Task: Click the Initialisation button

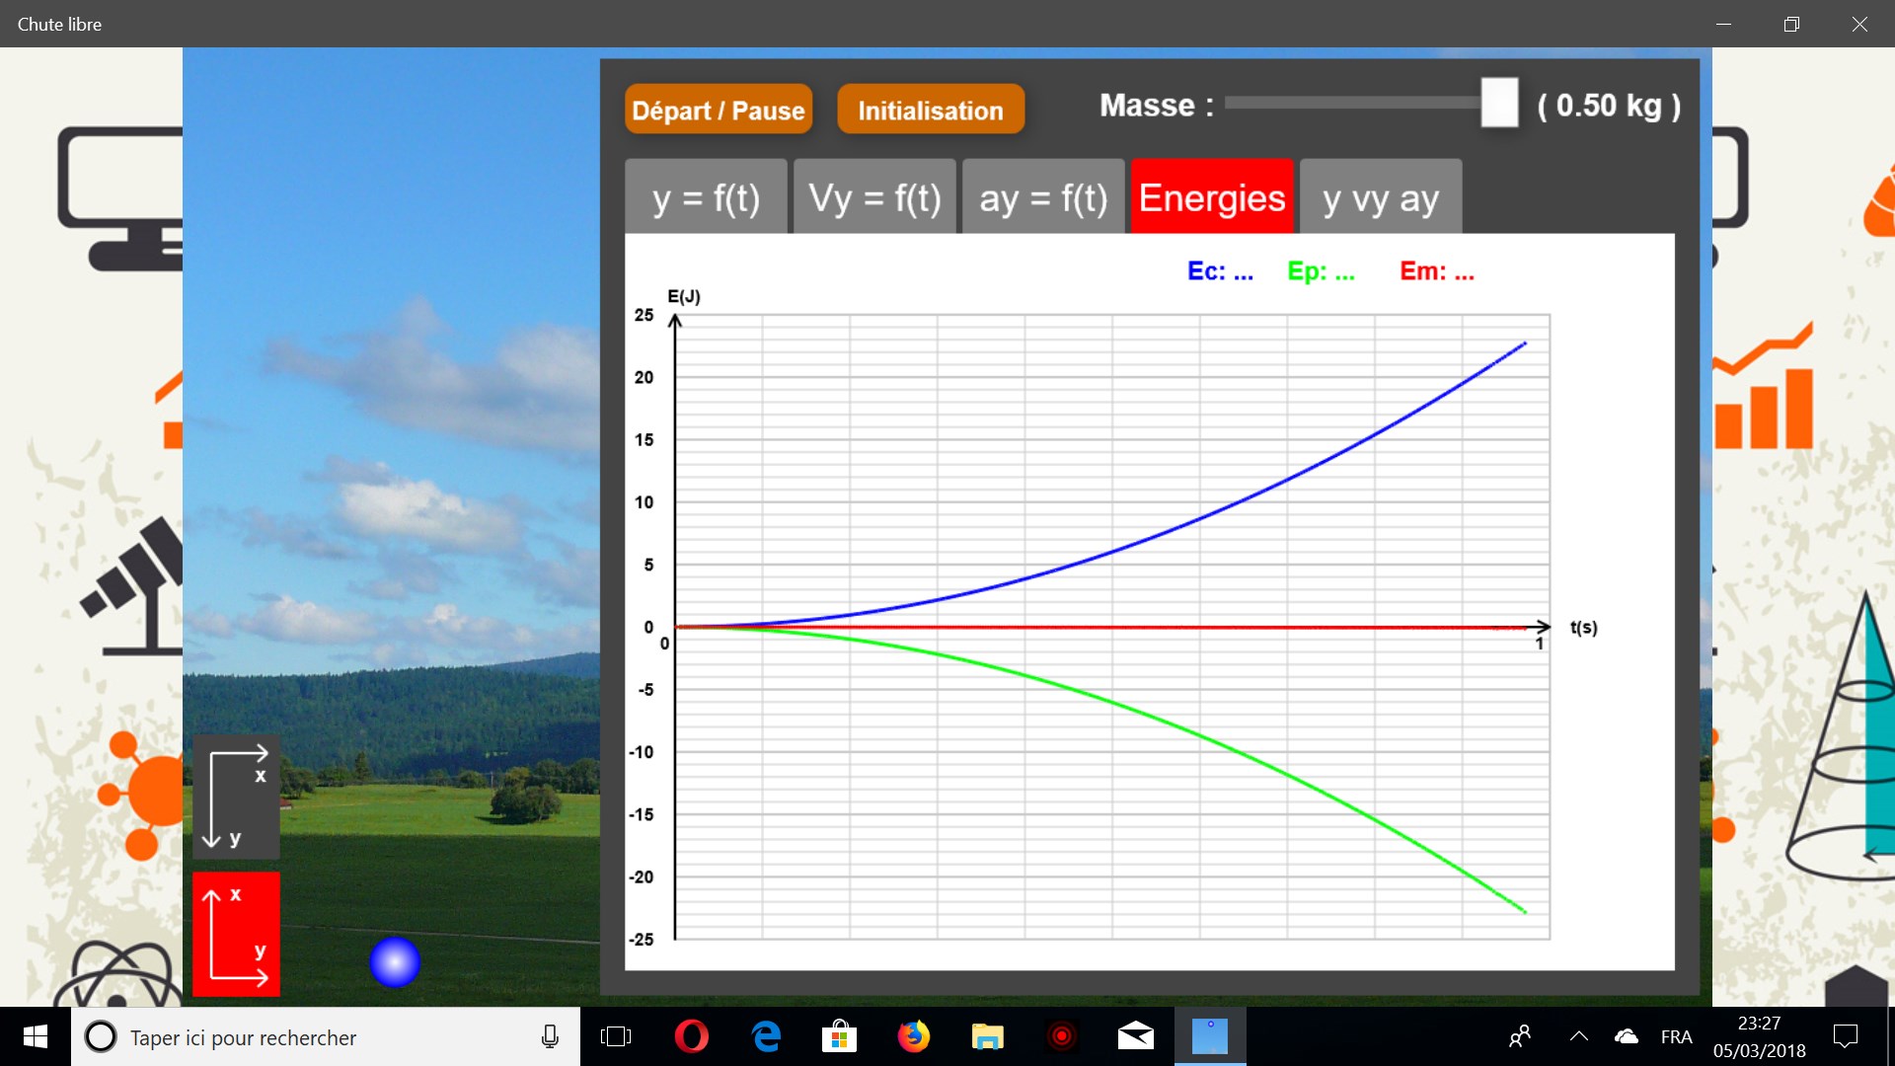Action: [930, 110]
